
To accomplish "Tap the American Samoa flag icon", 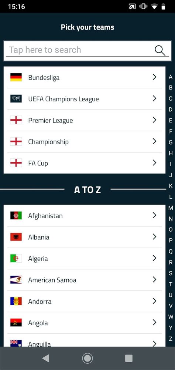I will pyautogui.click(x=16, y=280).
